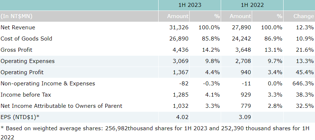The width and height of the screenshot is (315, 140).
Task: Click the Gross Profit row label
Action: pyautogui.click(x=16, y=50)
